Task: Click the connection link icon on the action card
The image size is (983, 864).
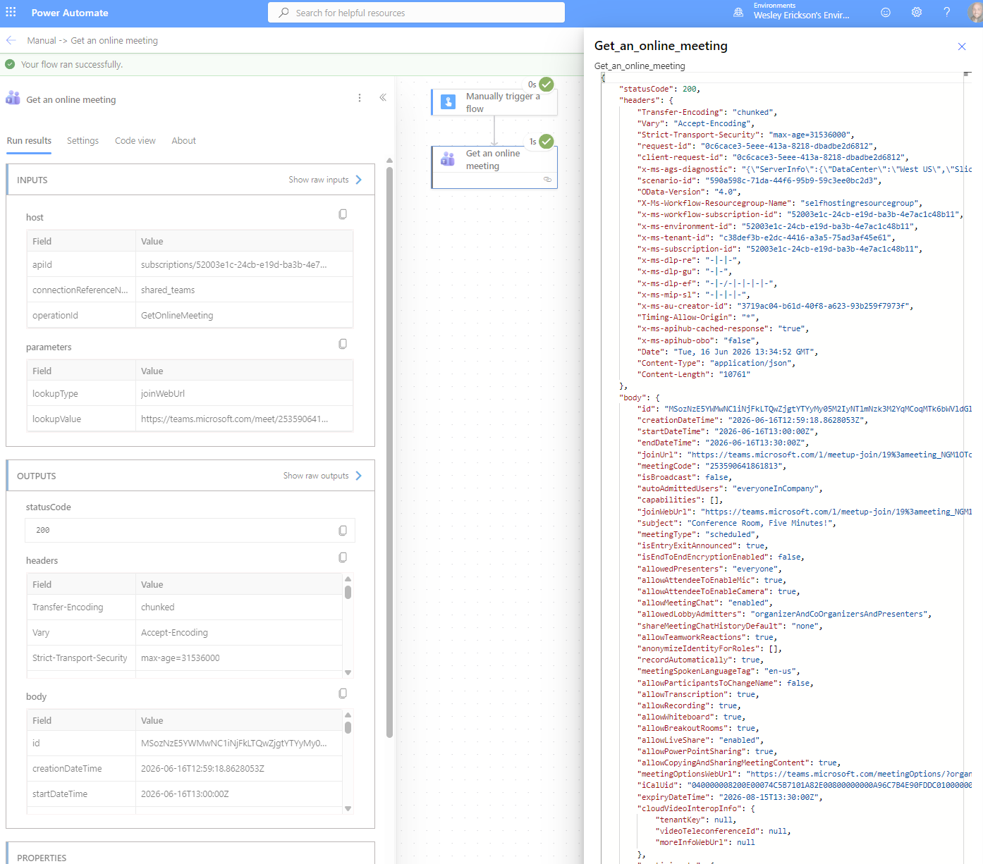Action: [547, 180]
